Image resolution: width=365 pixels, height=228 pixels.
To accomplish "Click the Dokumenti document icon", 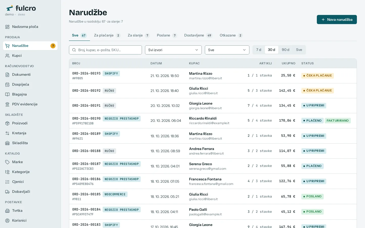I will coord(7,75).
